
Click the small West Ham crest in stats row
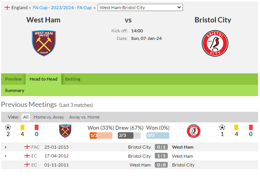point(65,131)
